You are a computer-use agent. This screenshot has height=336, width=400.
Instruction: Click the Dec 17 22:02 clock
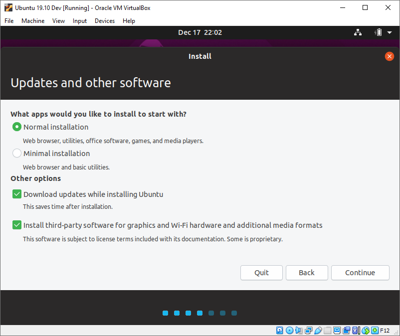point(200,32)
